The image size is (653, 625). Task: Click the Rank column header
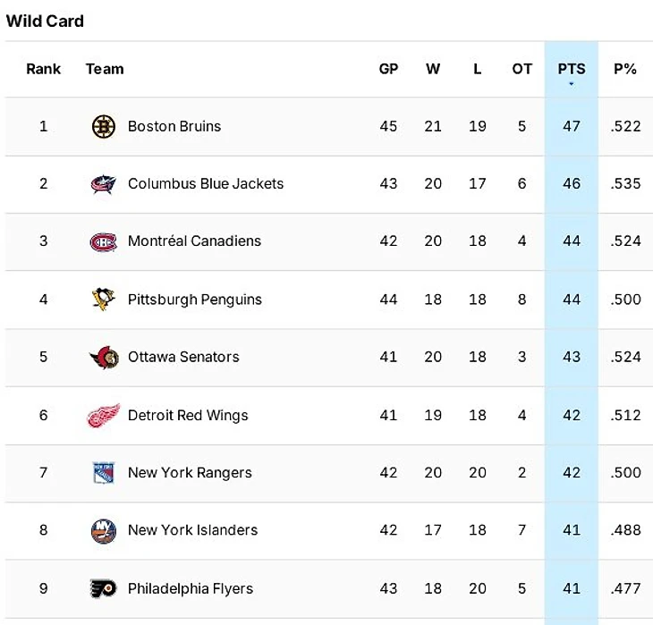pyautogui.click(x=44, y=69)
